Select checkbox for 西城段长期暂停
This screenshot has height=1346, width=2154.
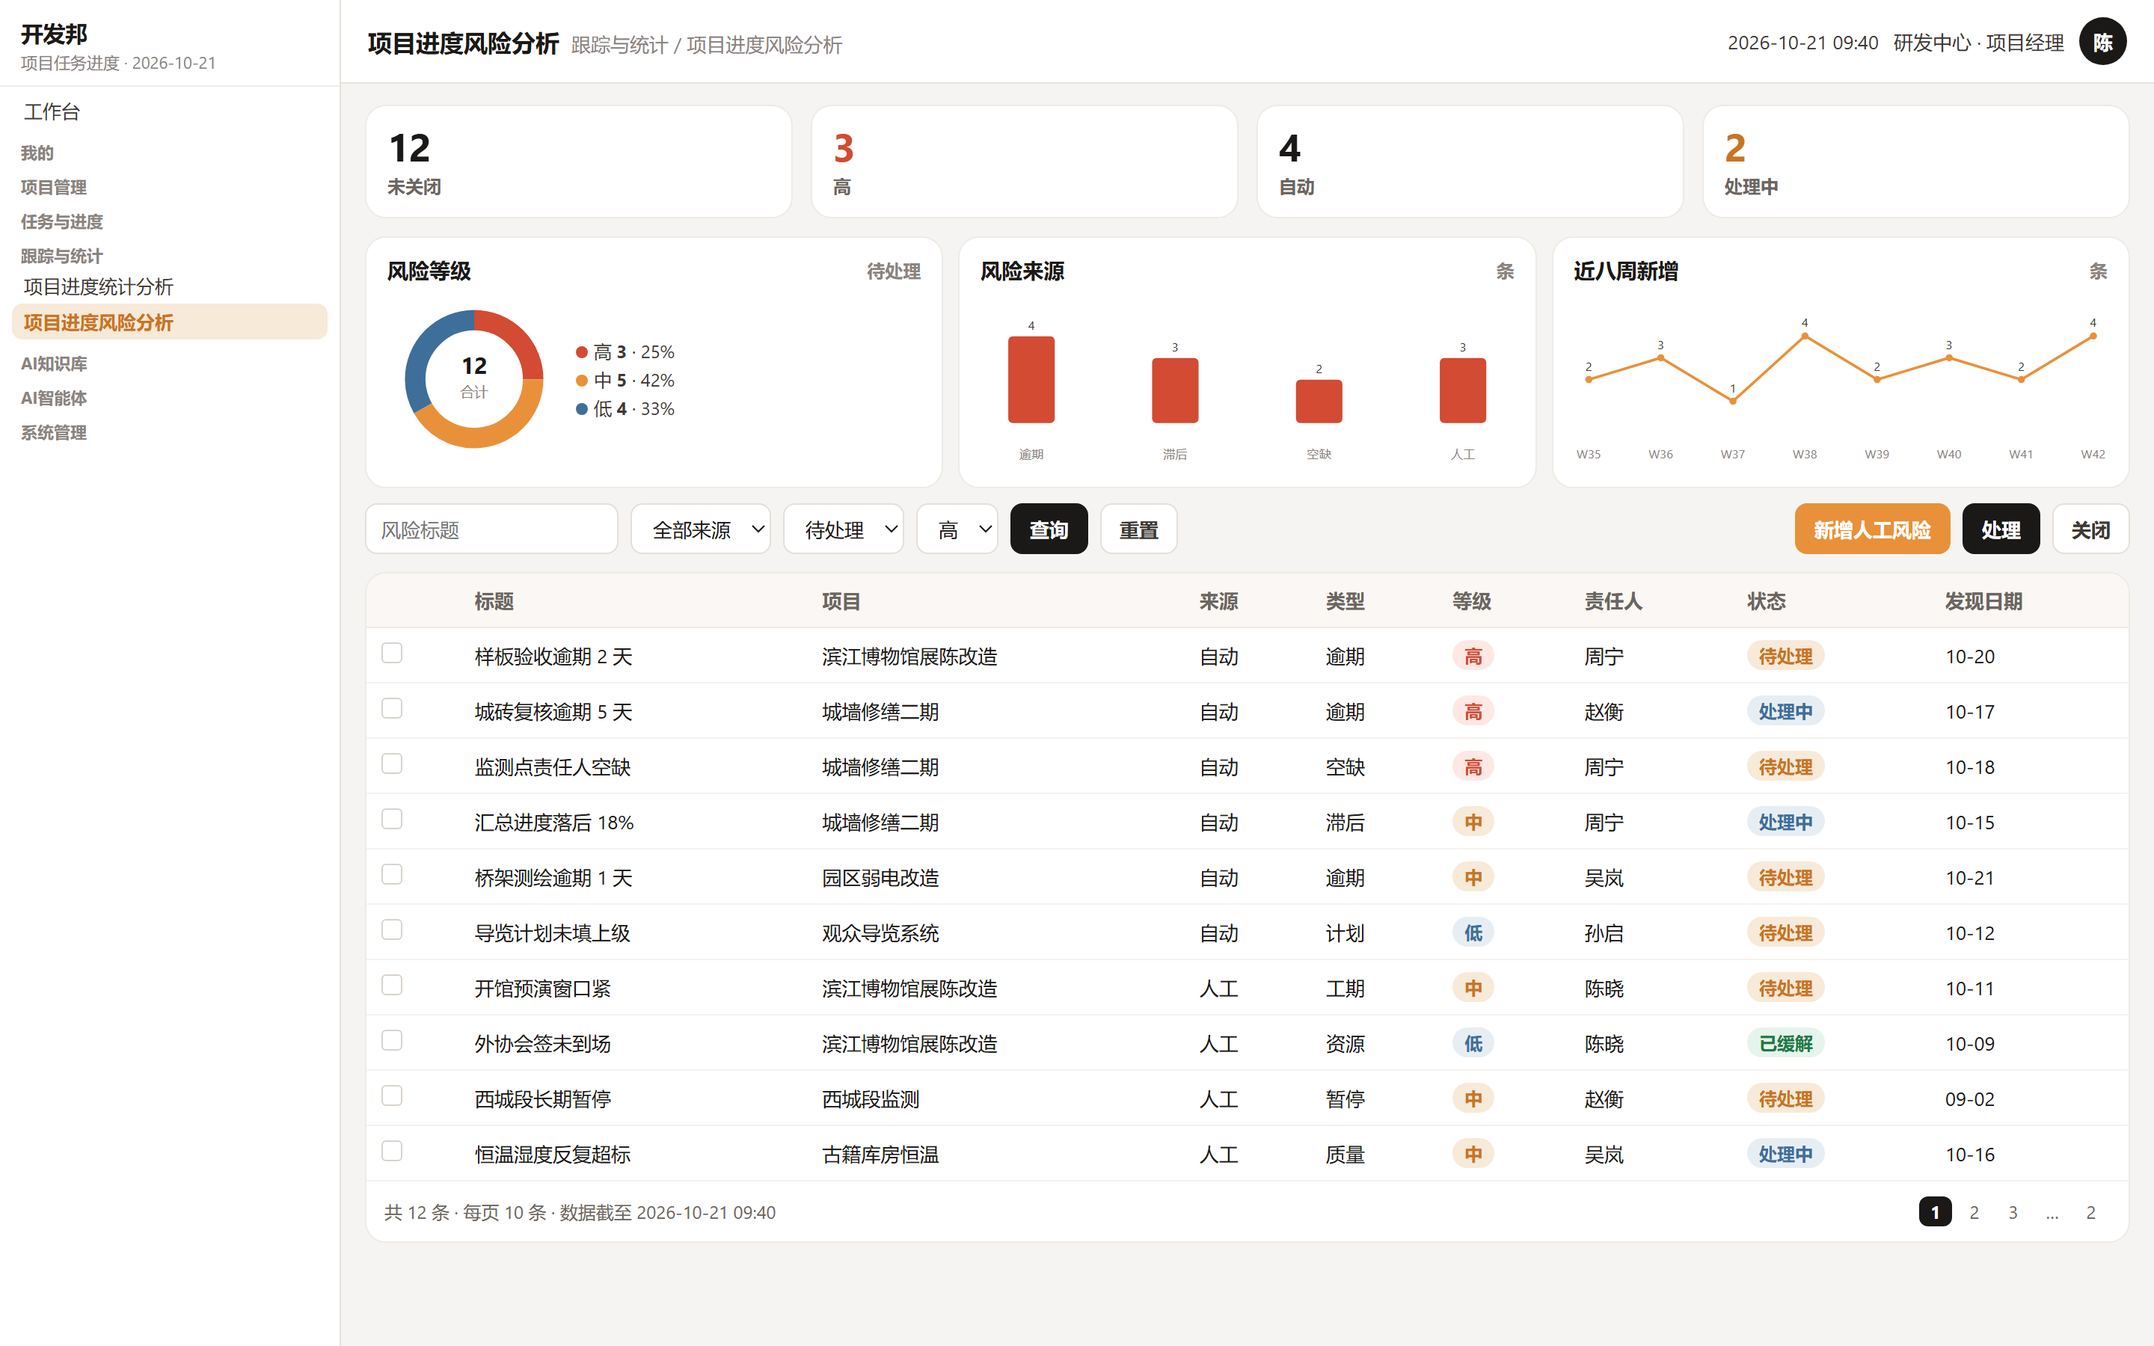click(x=392, y=1095)
